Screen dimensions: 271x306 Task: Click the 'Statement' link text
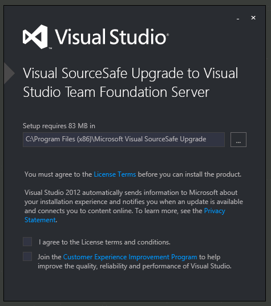tap(40, 220)
